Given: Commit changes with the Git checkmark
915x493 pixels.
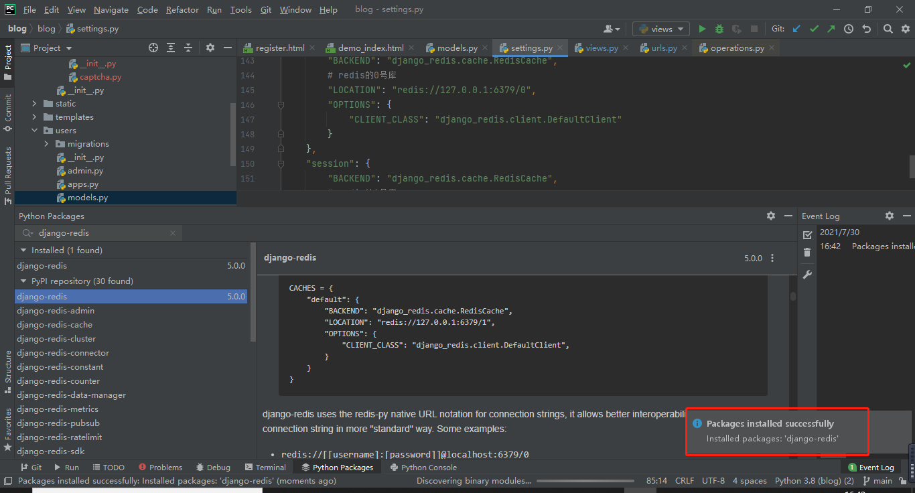Looking at the screenshot, I should point(814,29).
